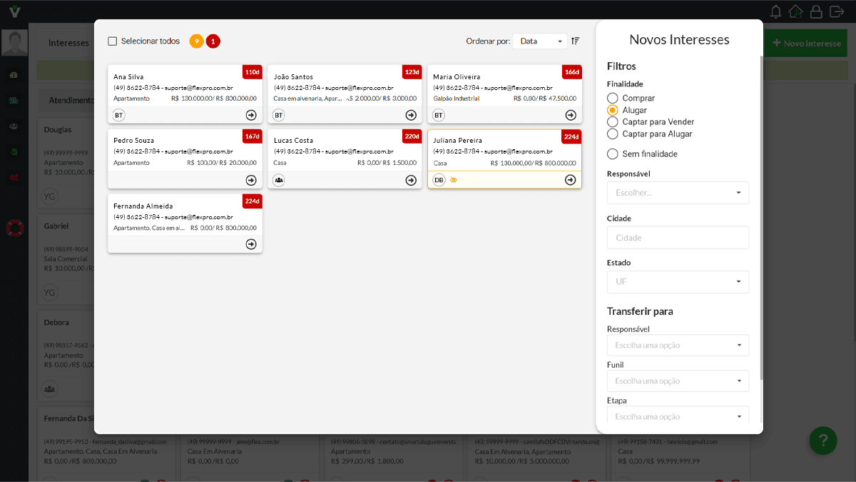This screenshot has height=482, width=856.
Task: Click the Novo Interesse button
Action: coord(805,43)
